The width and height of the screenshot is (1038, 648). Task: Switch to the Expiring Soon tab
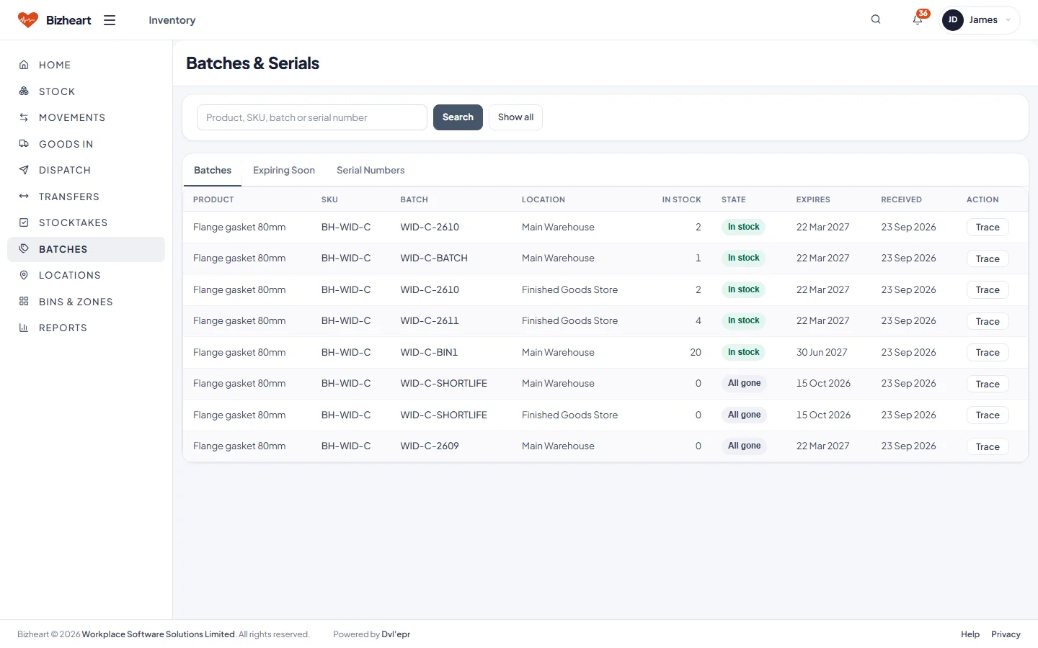click(x=284, y=171)
